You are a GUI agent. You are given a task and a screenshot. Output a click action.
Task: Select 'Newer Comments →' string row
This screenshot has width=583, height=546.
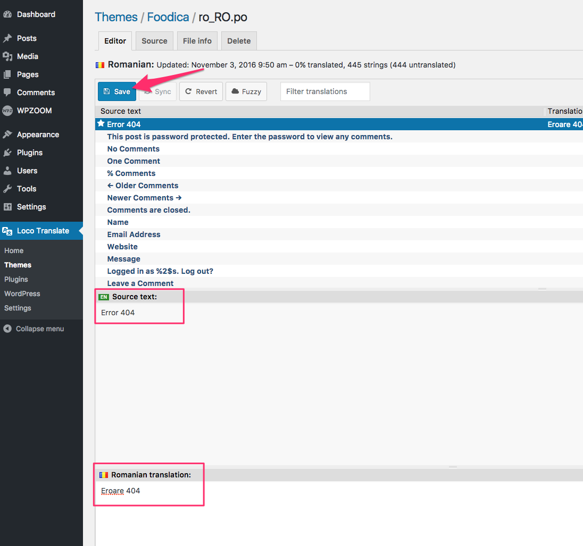(x=339, y=198)
